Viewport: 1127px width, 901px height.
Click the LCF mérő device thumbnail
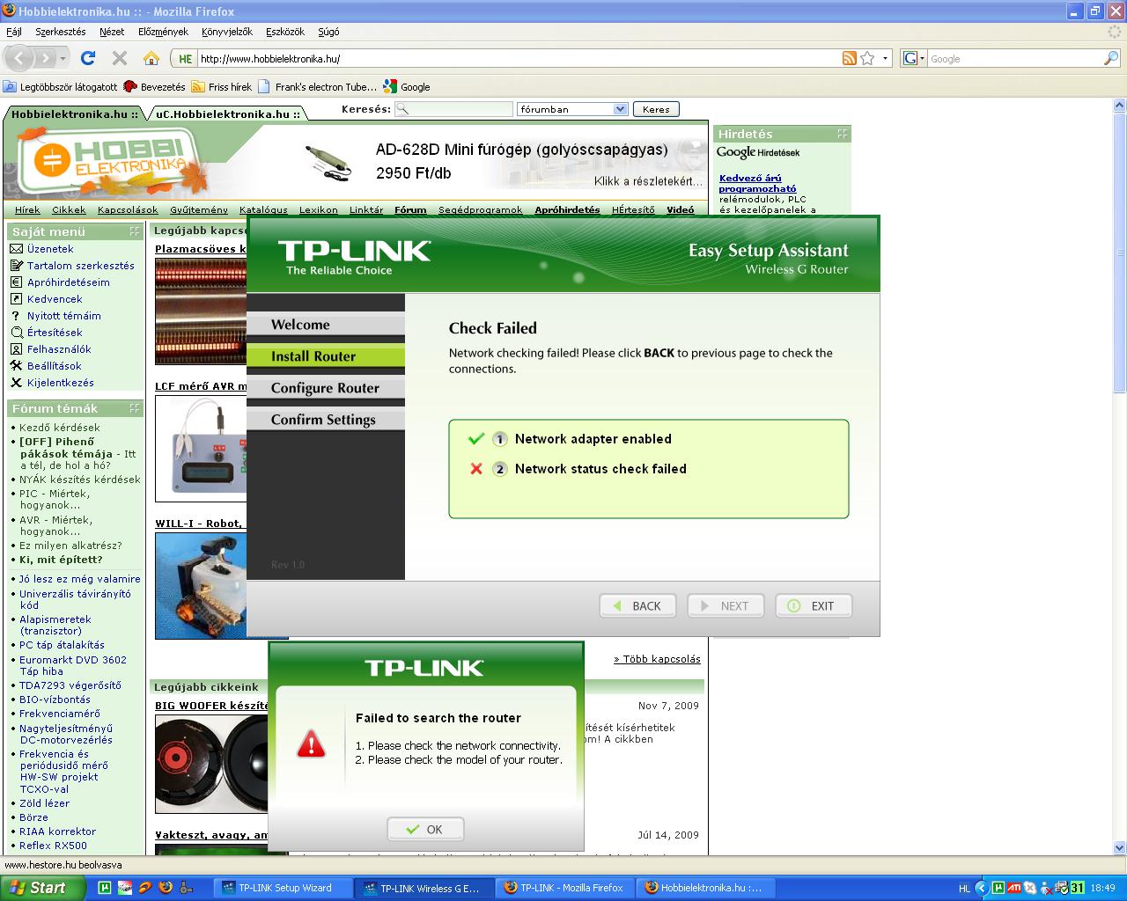pyautogui.click(x=199, y=449)
